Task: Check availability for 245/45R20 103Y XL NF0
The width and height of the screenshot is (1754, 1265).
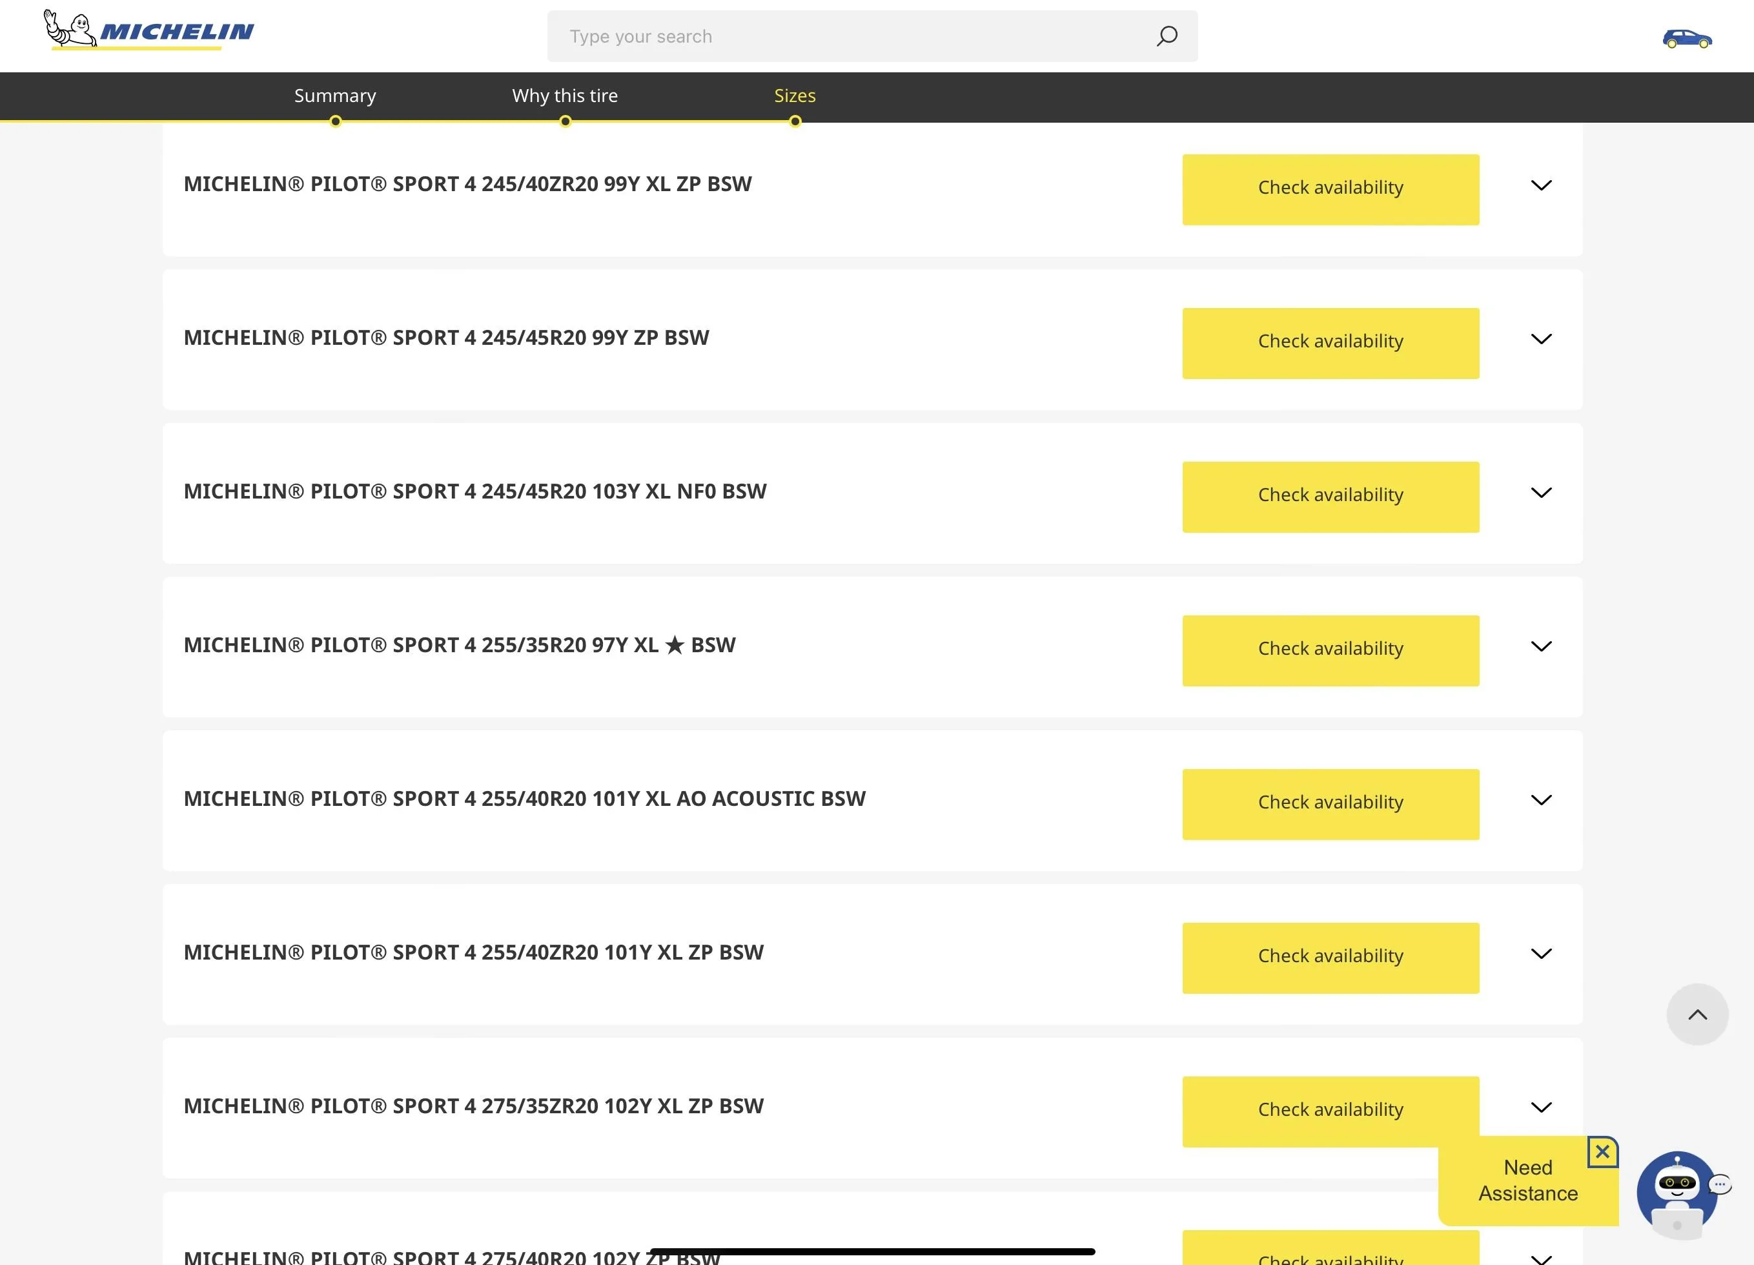Action: pos(1331,497)
